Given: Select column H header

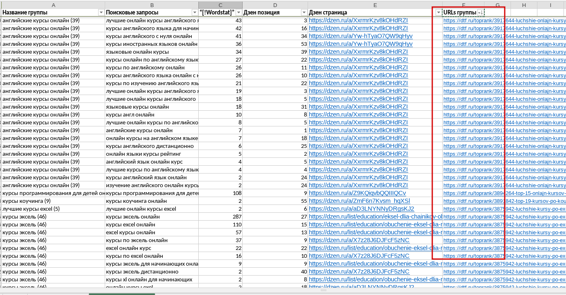Looking at the screenshot, I should point(524,5).
